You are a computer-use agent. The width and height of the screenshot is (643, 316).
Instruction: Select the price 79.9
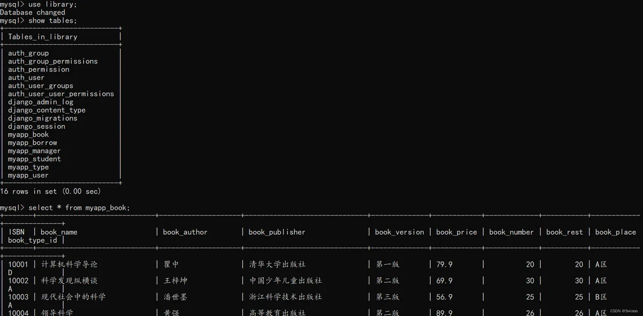(x=444, y=264)
